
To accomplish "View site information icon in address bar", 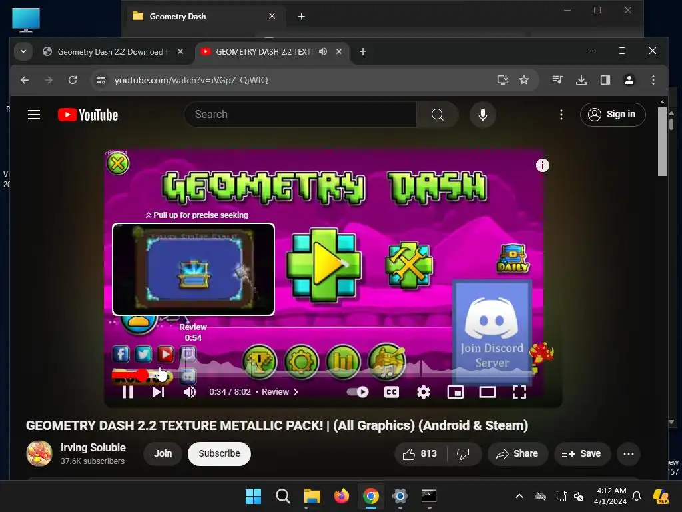I will (101, 80).
